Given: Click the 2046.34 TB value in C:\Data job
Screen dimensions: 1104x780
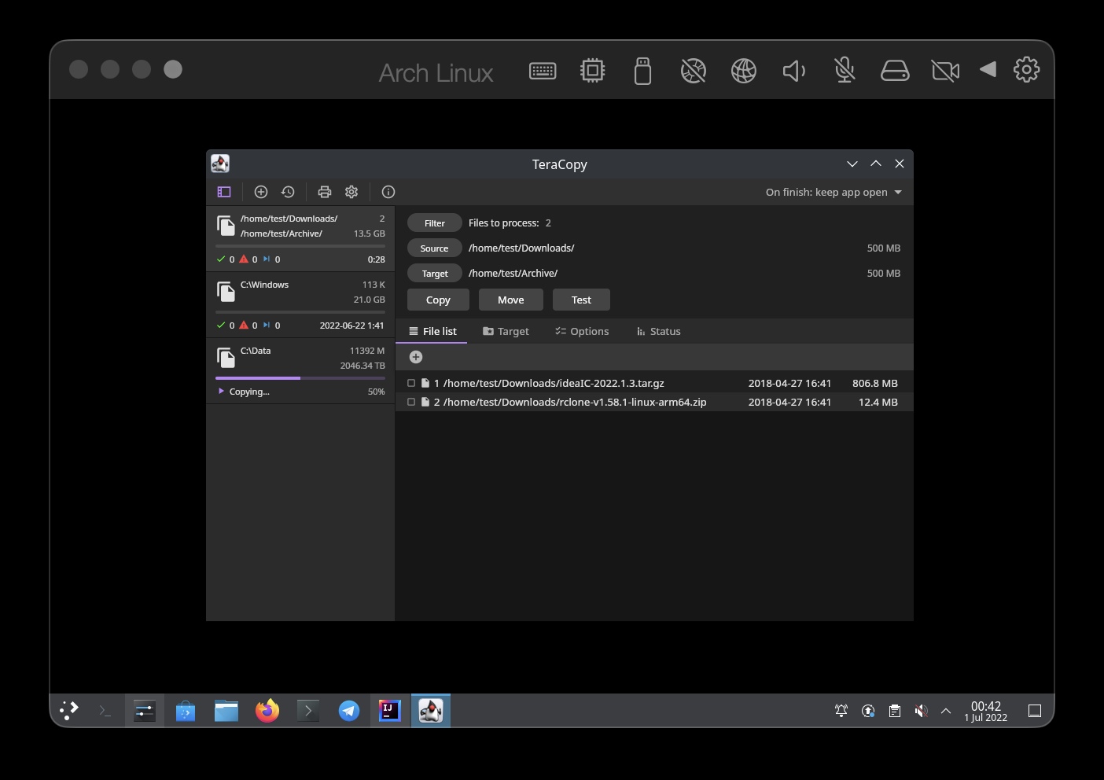Looking at the screenshot, I should (362, 366).
